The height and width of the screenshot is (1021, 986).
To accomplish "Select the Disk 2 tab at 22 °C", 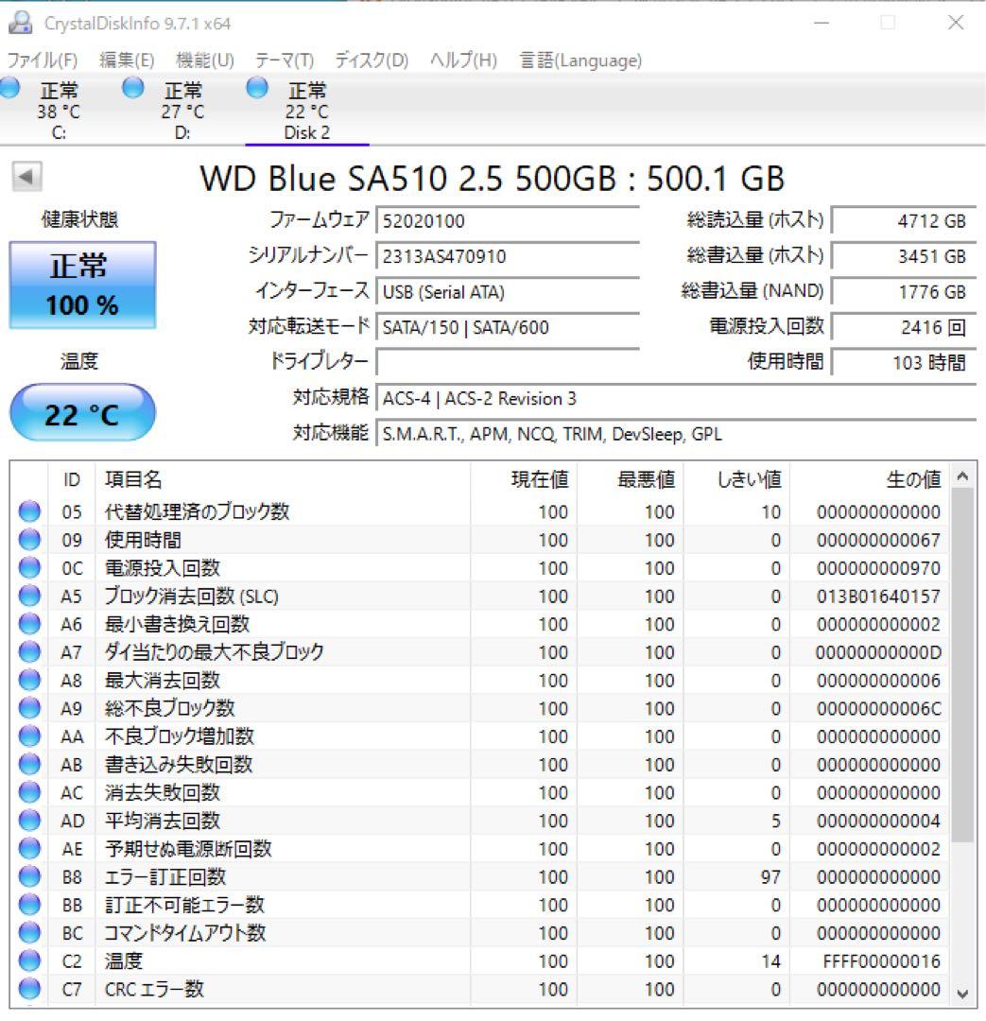I will click(306, 111).
